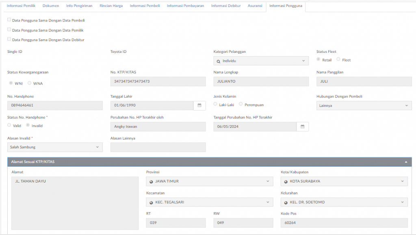Open Informasi Debitur tab
The height and width of the screenshot is (235, 416).
226,6
